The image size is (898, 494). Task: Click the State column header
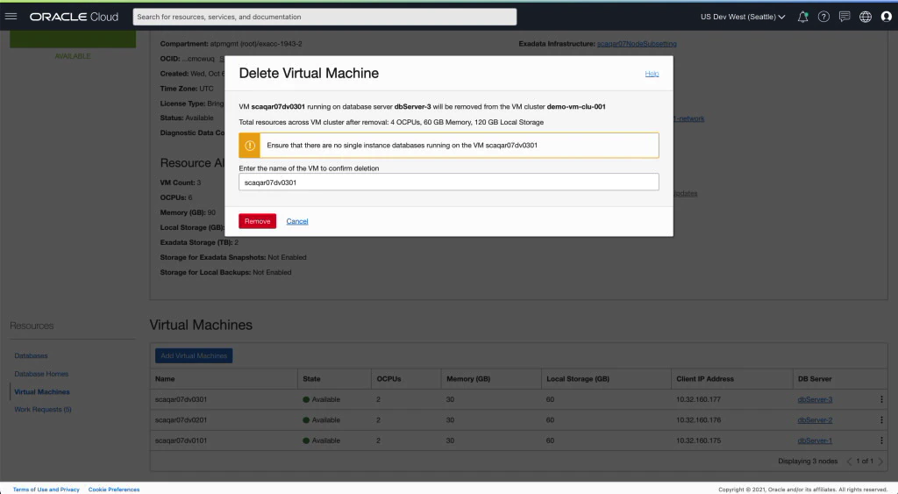coord(311,379)
